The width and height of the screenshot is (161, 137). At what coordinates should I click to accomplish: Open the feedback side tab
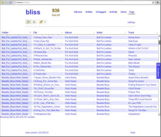pyautogui.click(x=158, y=71)
